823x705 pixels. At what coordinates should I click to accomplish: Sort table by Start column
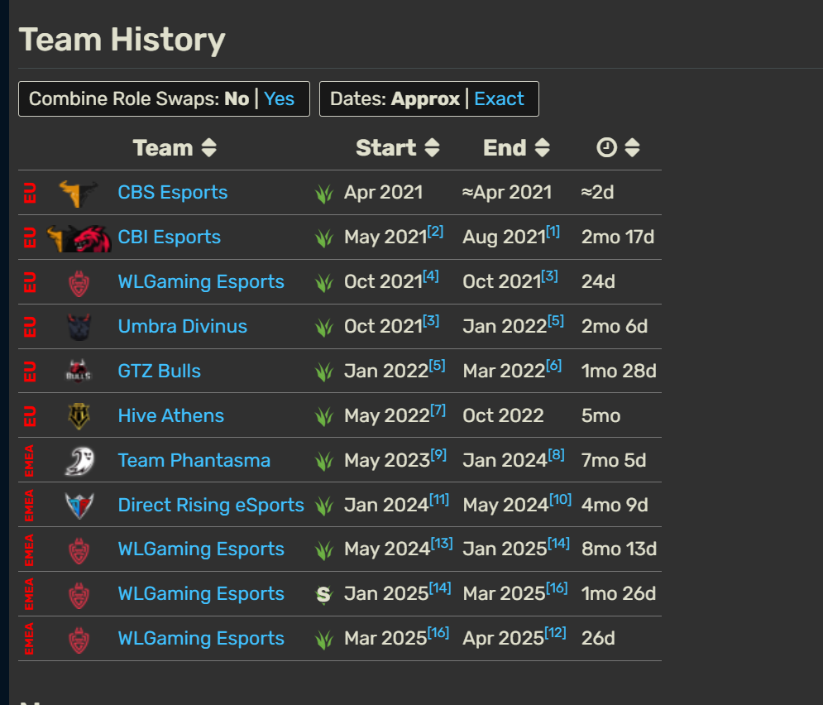432,148
